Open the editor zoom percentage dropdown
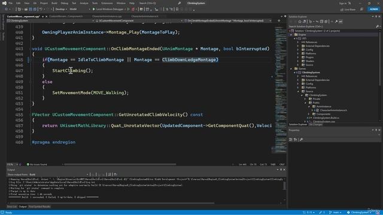 tap(12, 165)
